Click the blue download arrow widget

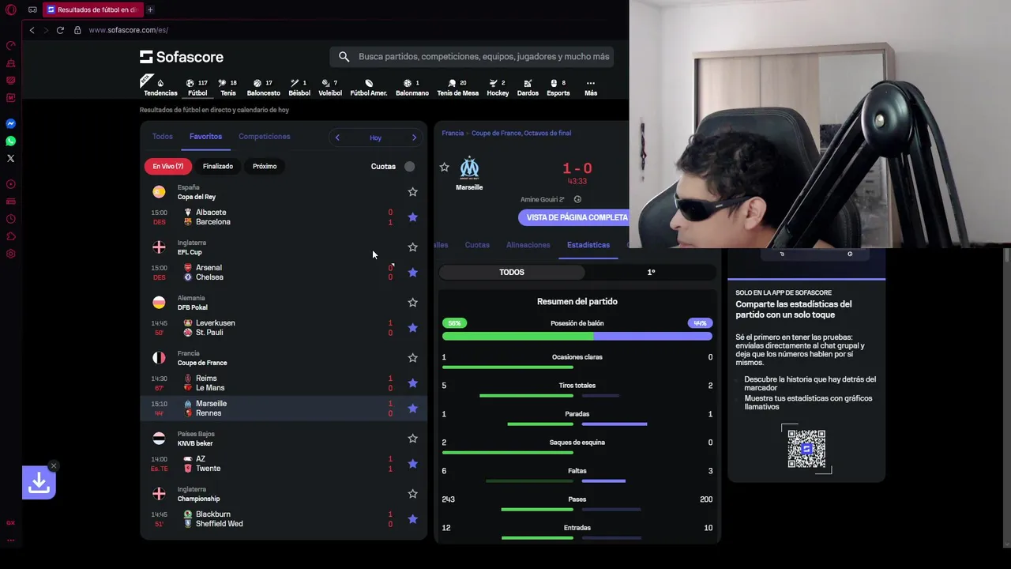(39, 483)
